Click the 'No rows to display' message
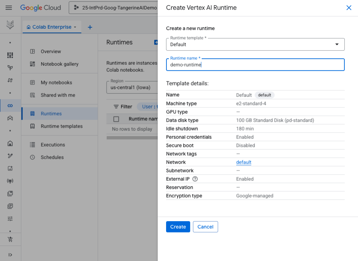 point(132,129)
